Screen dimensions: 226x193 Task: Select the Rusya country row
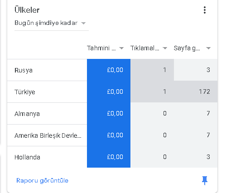[112, 70]
